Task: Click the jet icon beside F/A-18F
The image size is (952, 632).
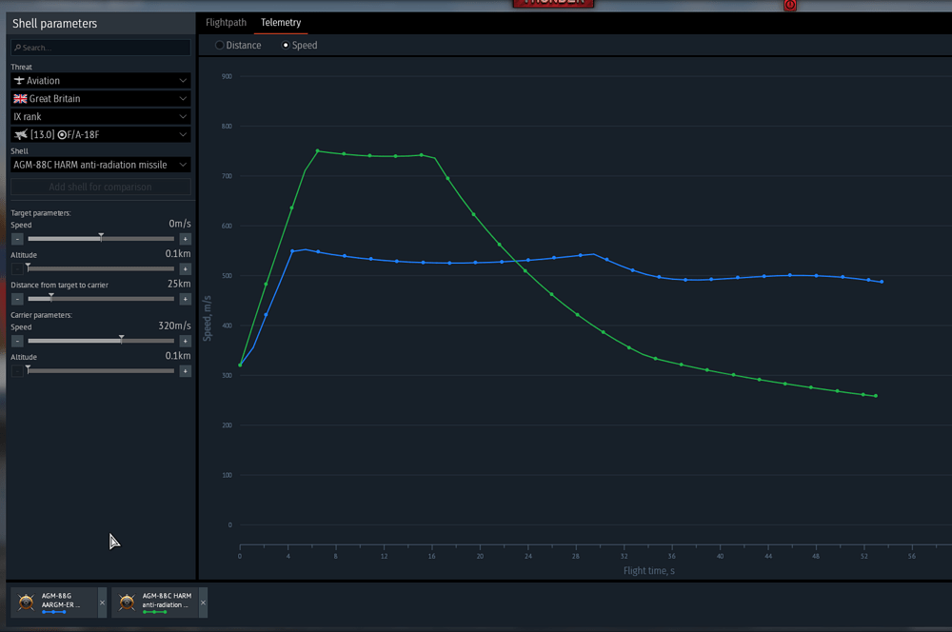Action: pyautogui.click(x=21, y=135)
